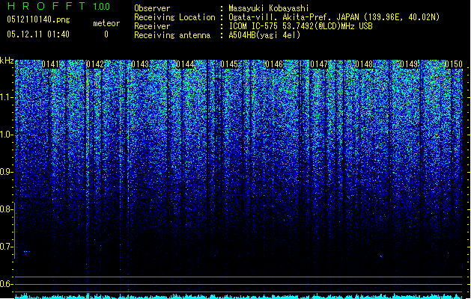The height and width of the screenshot is (299, 471).
Task: Select the filename 0512110140.png
Action: pos(38,19)
